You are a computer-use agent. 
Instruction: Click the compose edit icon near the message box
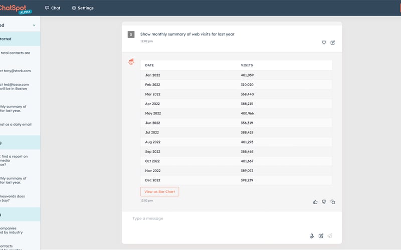(x=321, y=236)
